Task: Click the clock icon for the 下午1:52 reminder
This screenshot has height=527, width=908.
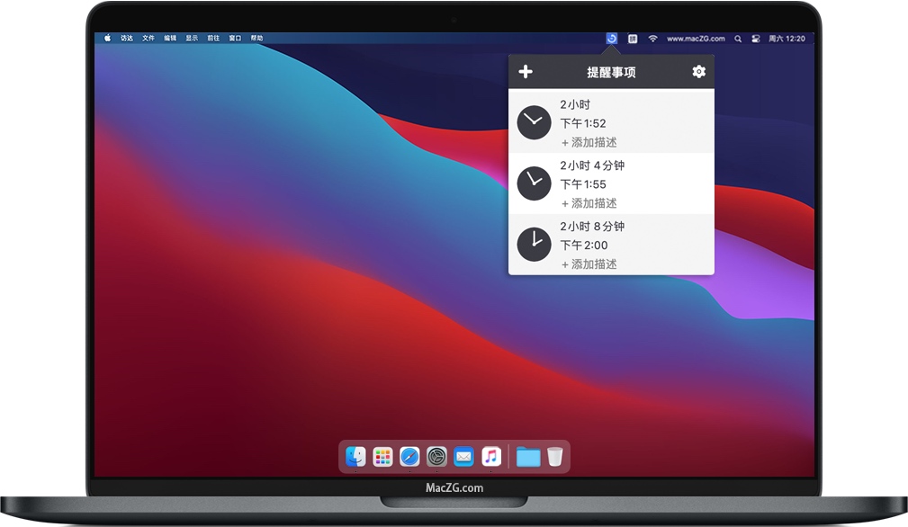Action: (534, 122)
